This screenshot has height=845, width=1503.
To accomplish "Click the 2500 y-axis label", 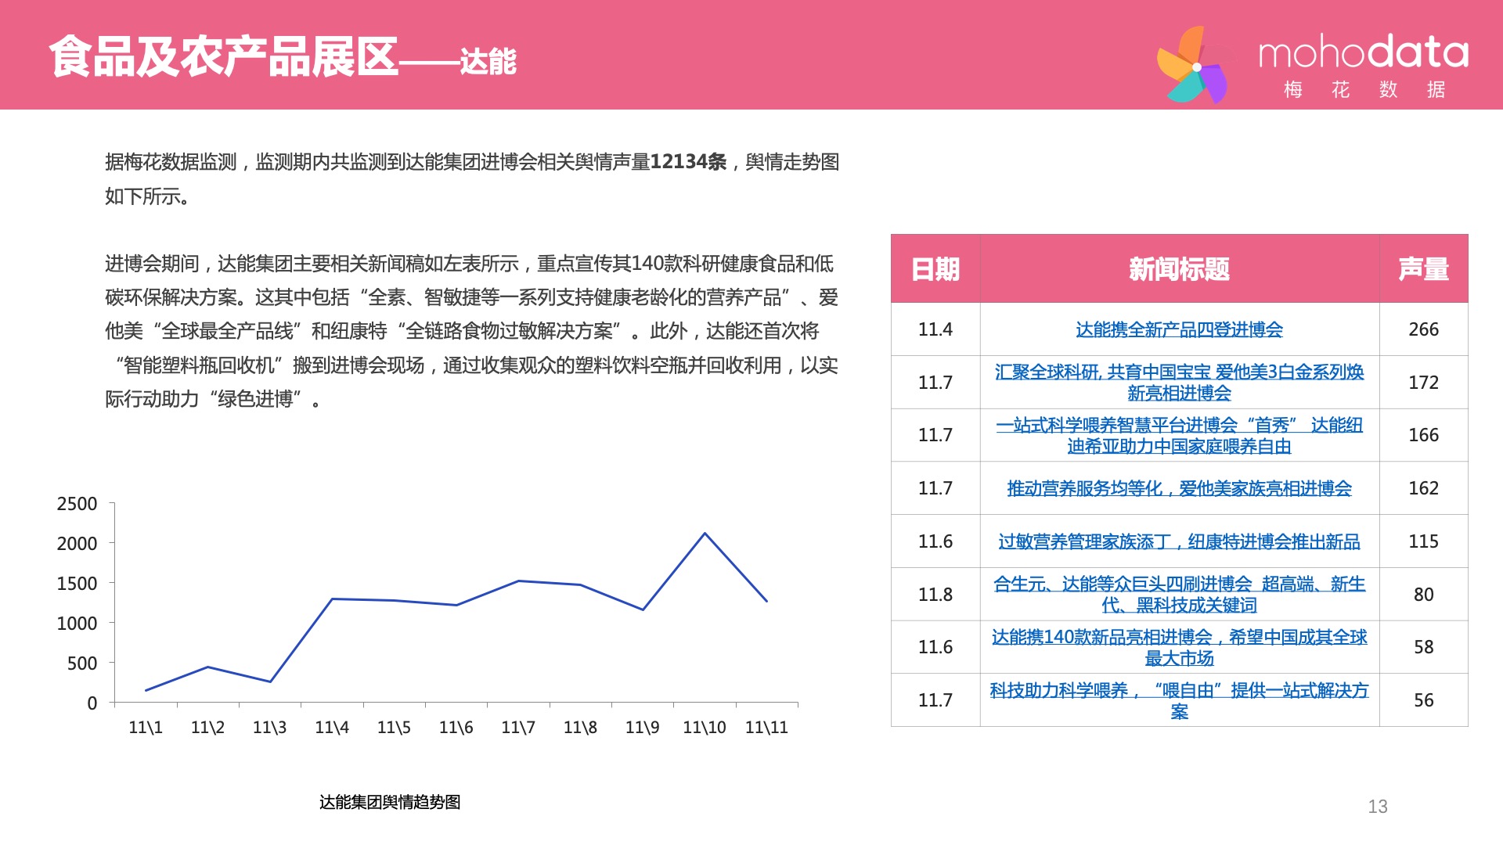I will (77, 504).
